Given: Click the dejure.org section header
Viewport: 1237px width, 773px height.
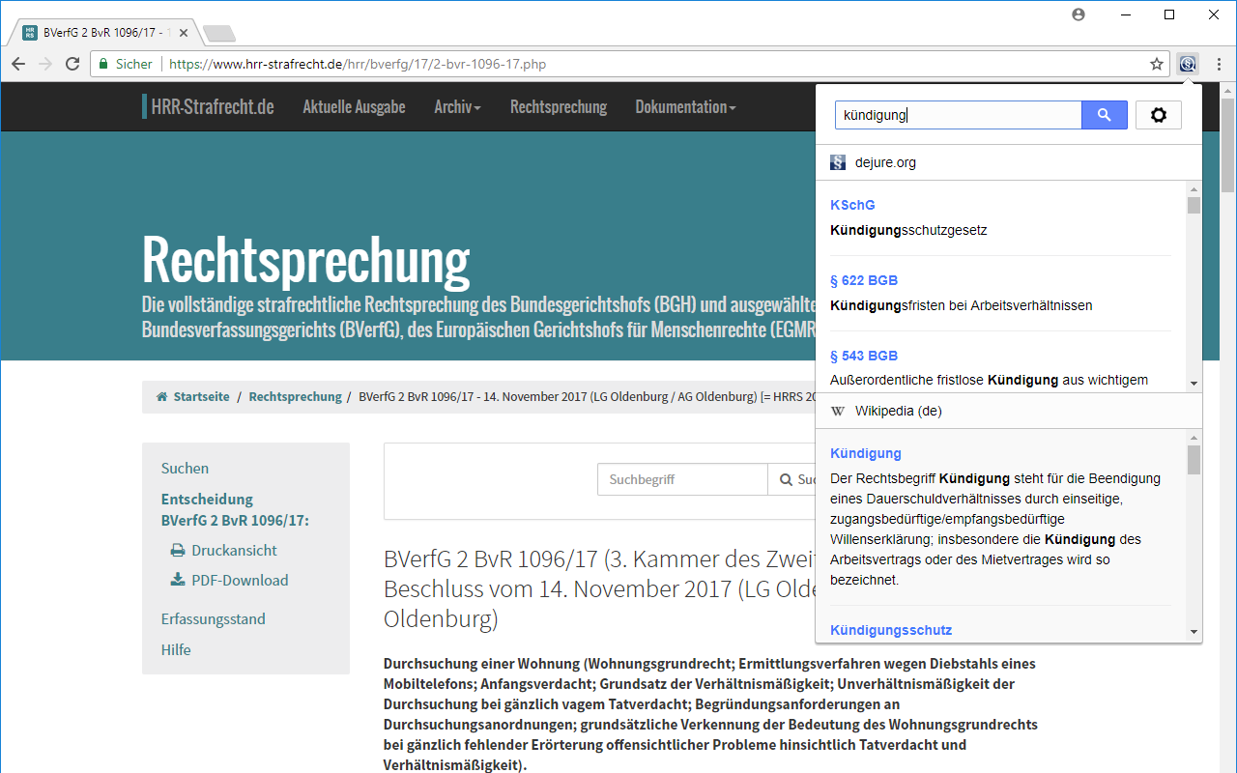Looking at the screenshot, I should 1009,162.
